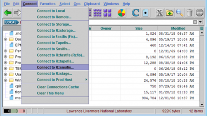207x116 pixels.
Task: Open the Select menu
Action: [x=65, y=4]
